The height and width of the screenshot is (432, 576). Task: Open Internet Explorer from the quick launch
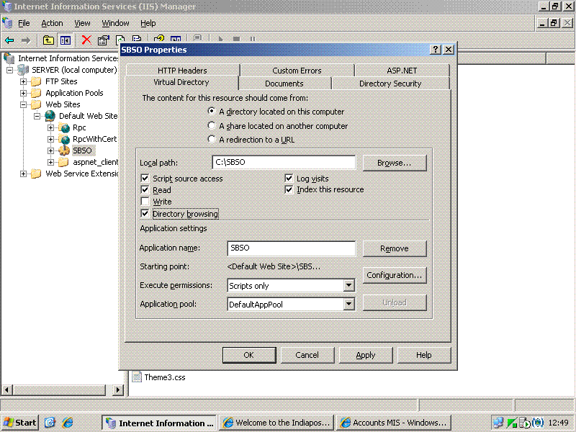pos(67,423)
